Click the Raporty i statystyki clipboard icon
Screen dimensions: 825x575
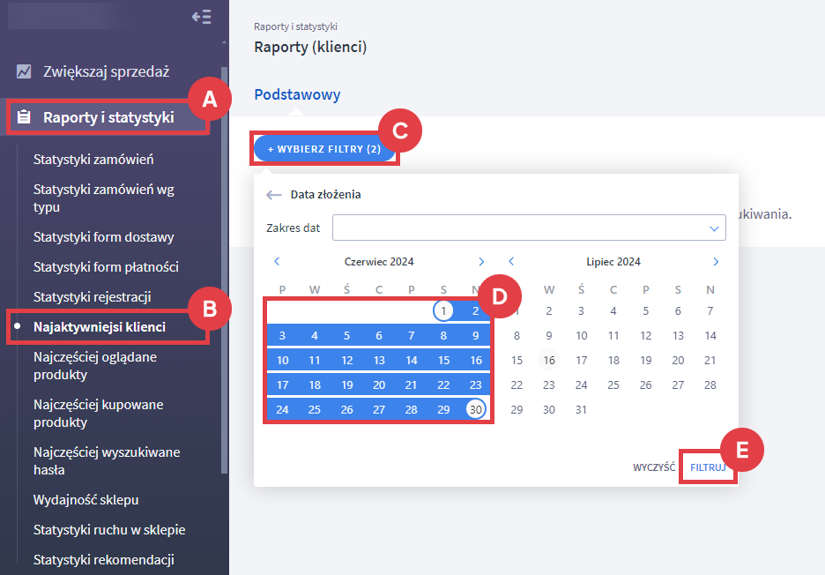coord(24,117)
